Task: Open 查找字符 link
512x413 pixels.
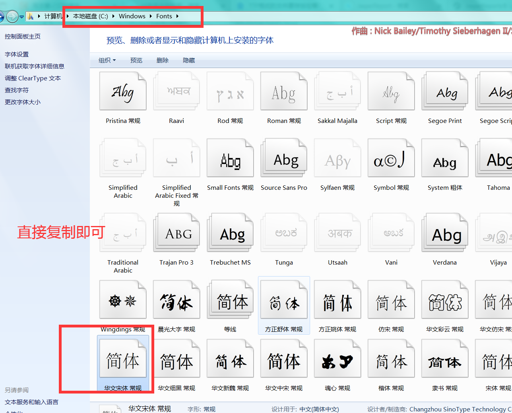Action: tap(17, 90)
